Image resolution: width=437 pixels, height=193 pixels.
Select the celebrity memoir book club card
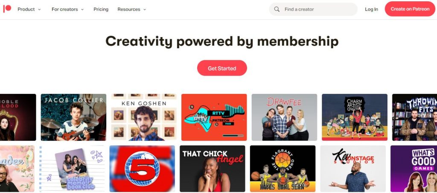(x=72, y=169)
